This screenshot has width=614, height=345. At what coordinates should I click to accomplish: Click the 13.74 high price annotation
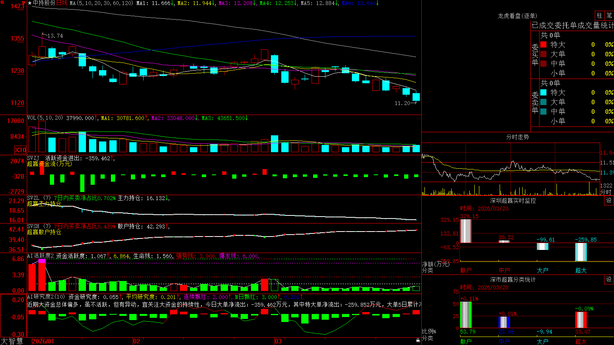pyautogui.click(x=55, y=36)
